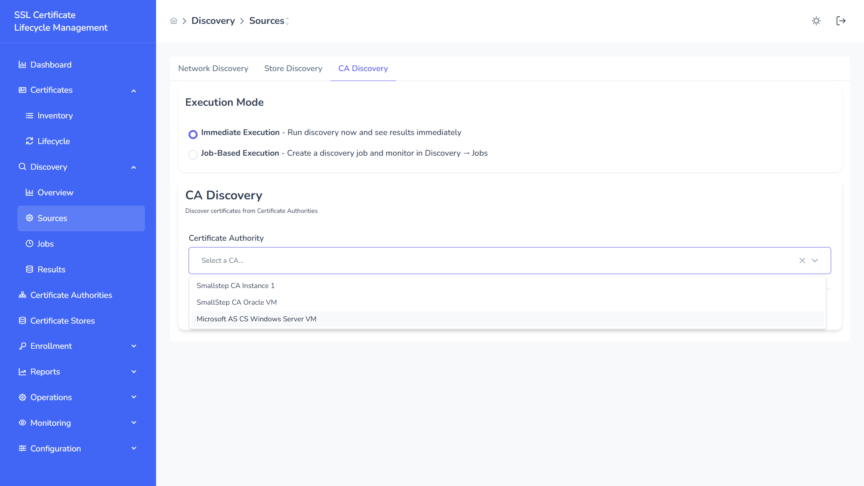Toggle the Certificate Authority dropdown arrow
The width and height of the screenshot is (864, 486).
click(x=815, y=261)
